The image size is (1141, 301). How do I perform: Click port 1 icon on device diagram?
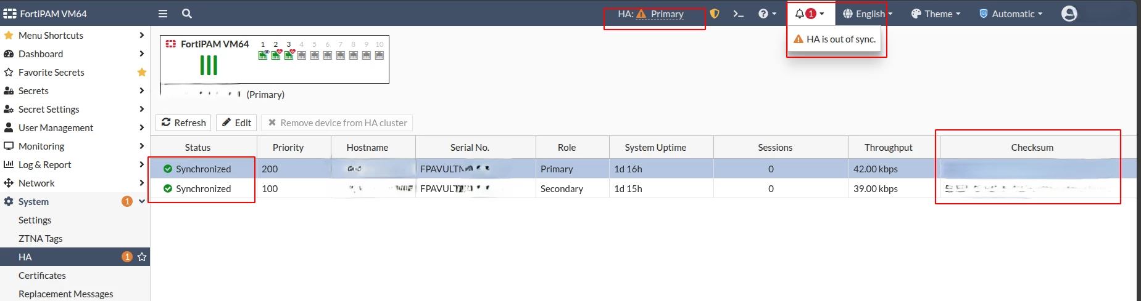click(263, 55)
